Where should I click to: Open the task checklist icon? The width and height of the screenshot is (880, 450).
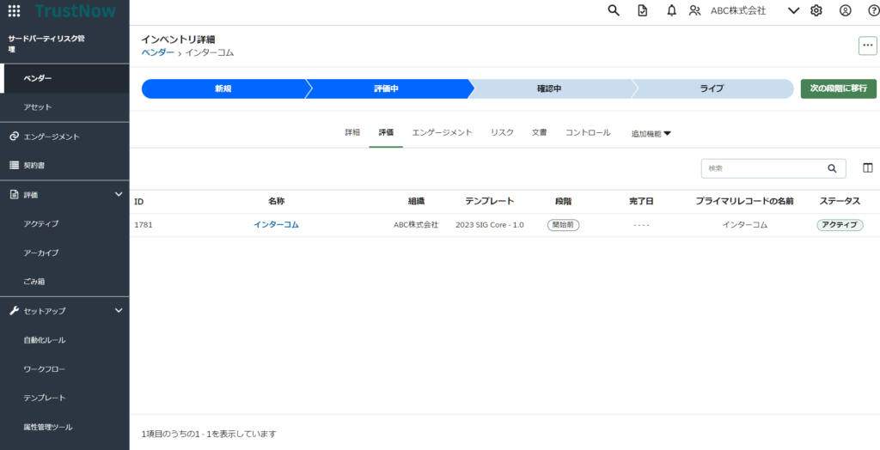[643, 10]
